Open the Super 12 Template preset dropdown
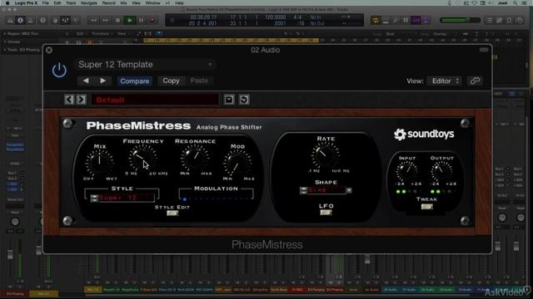The image size is (533, 299). coord(145,65)
